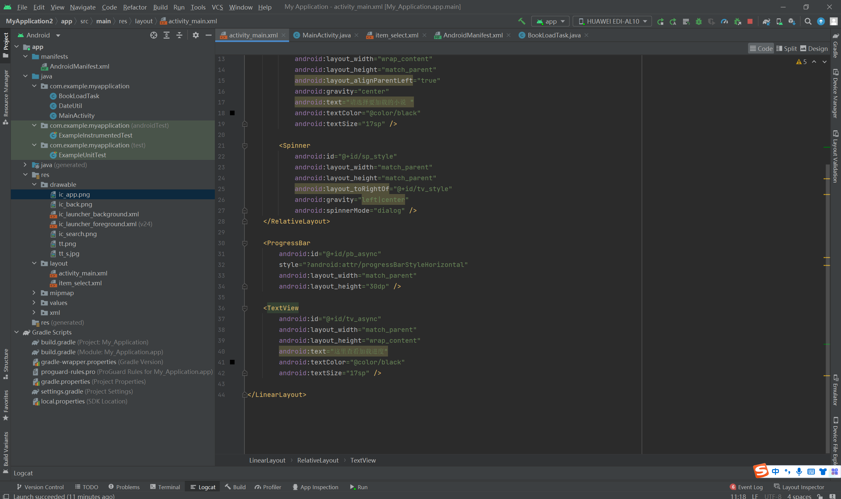Open the HUAWEI EDI-AL10 device dropdown

612,22
